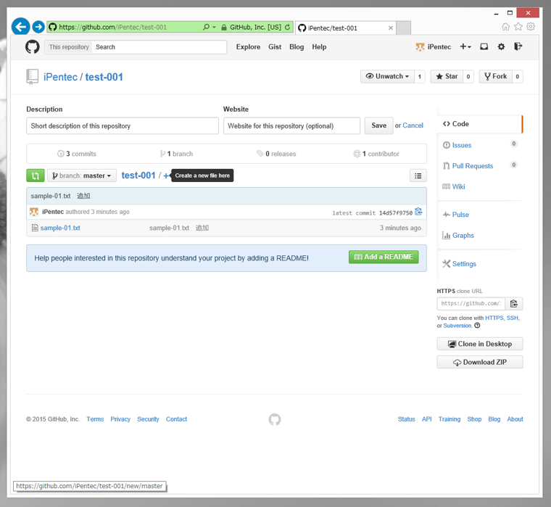
Task: Click the sign out icon
Action: [x=518, y=46]
